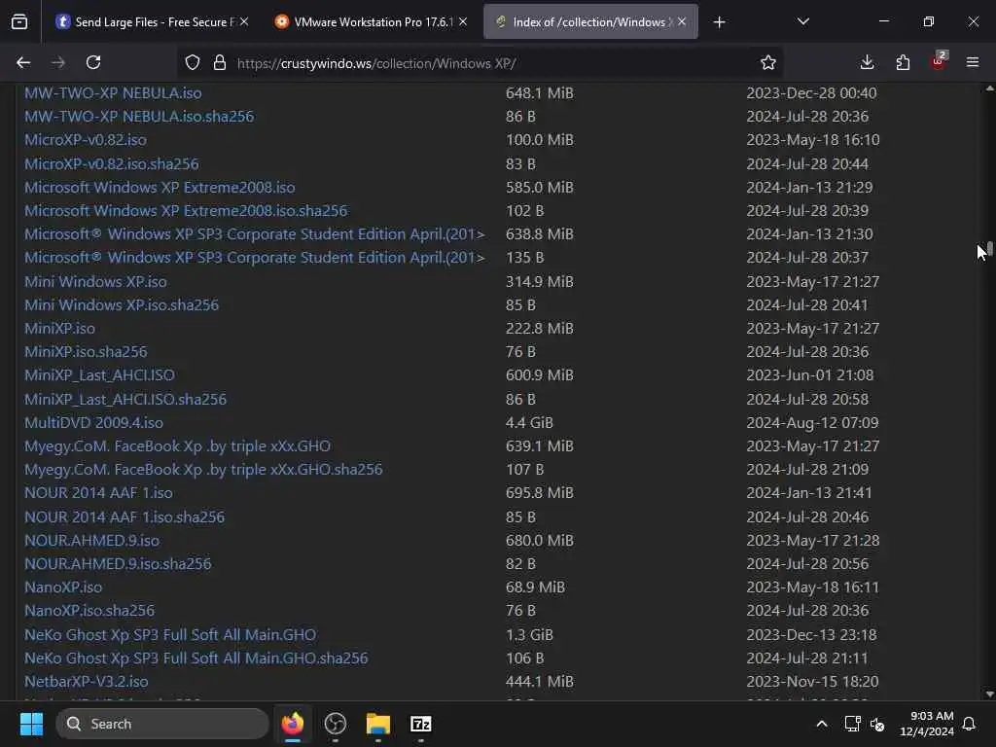Download NOUR.AHMED.9.iso
996x747 pixels.
click(x=91, y=541)
